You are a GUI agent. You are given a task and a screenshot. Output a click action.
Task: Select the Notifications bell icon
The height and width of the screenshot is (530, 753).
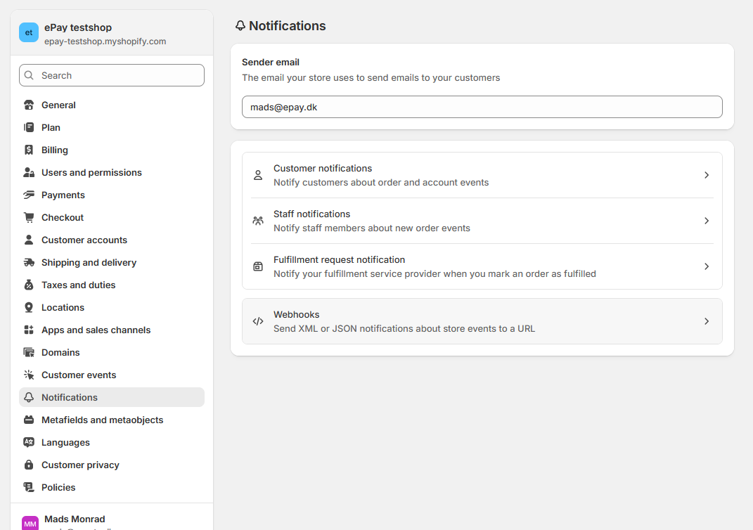[x=29, y=397]
